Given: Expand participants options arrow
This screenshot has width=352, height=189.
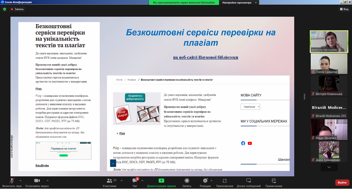Looking at the screenshot, I should tap(121, 181).
